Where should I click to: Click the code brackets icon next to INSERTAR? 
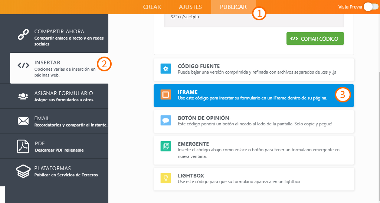[x=23, y=65]
